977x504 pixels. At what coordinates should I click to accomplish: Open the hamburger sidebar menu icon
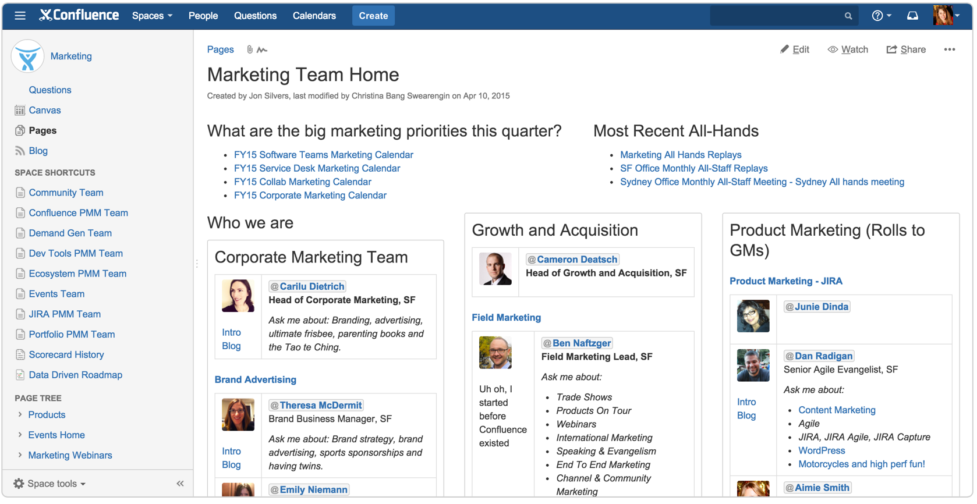pos(20,16)
